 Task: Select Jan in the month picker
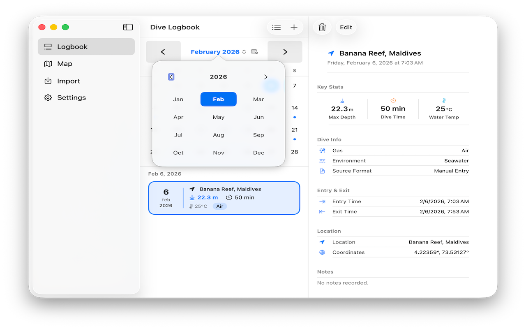pos(178,99)
